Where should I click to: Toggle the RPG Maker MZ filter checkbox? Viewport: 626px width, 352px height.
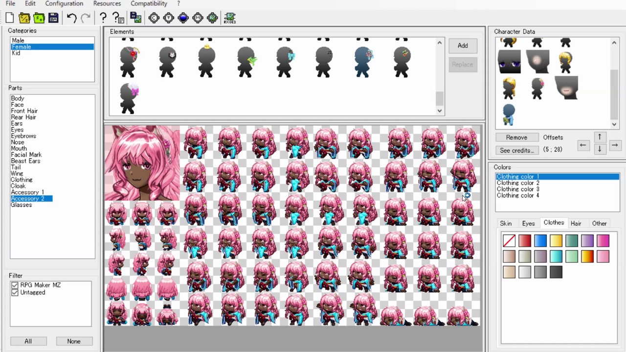15,285
